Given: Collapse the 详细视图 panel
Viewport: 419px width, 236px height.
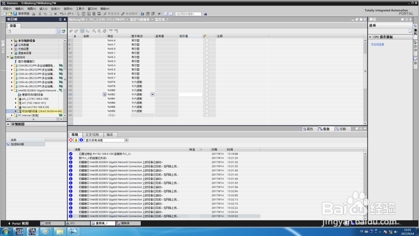Looking at the screenshot, I should click(x=8, y=124).
